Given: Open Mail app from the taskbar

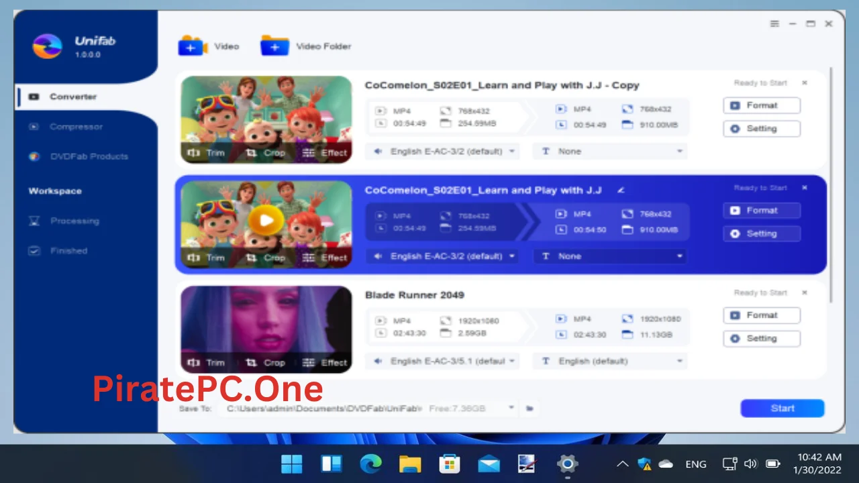Looking at the screenshot, I should 489,464.
